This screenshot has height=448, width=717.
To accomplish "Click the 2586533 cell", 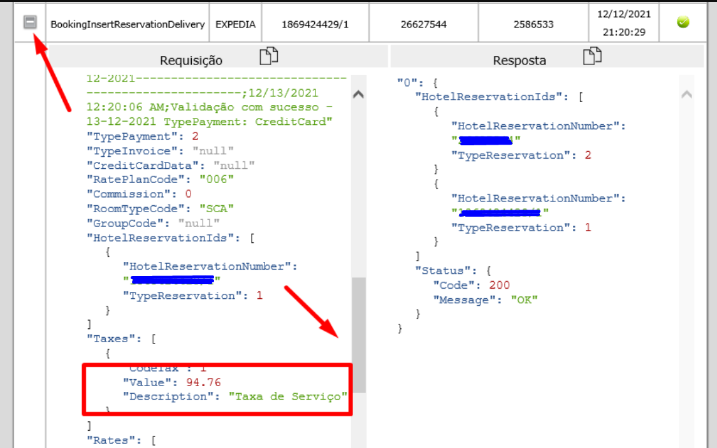I will click(533, 24).
